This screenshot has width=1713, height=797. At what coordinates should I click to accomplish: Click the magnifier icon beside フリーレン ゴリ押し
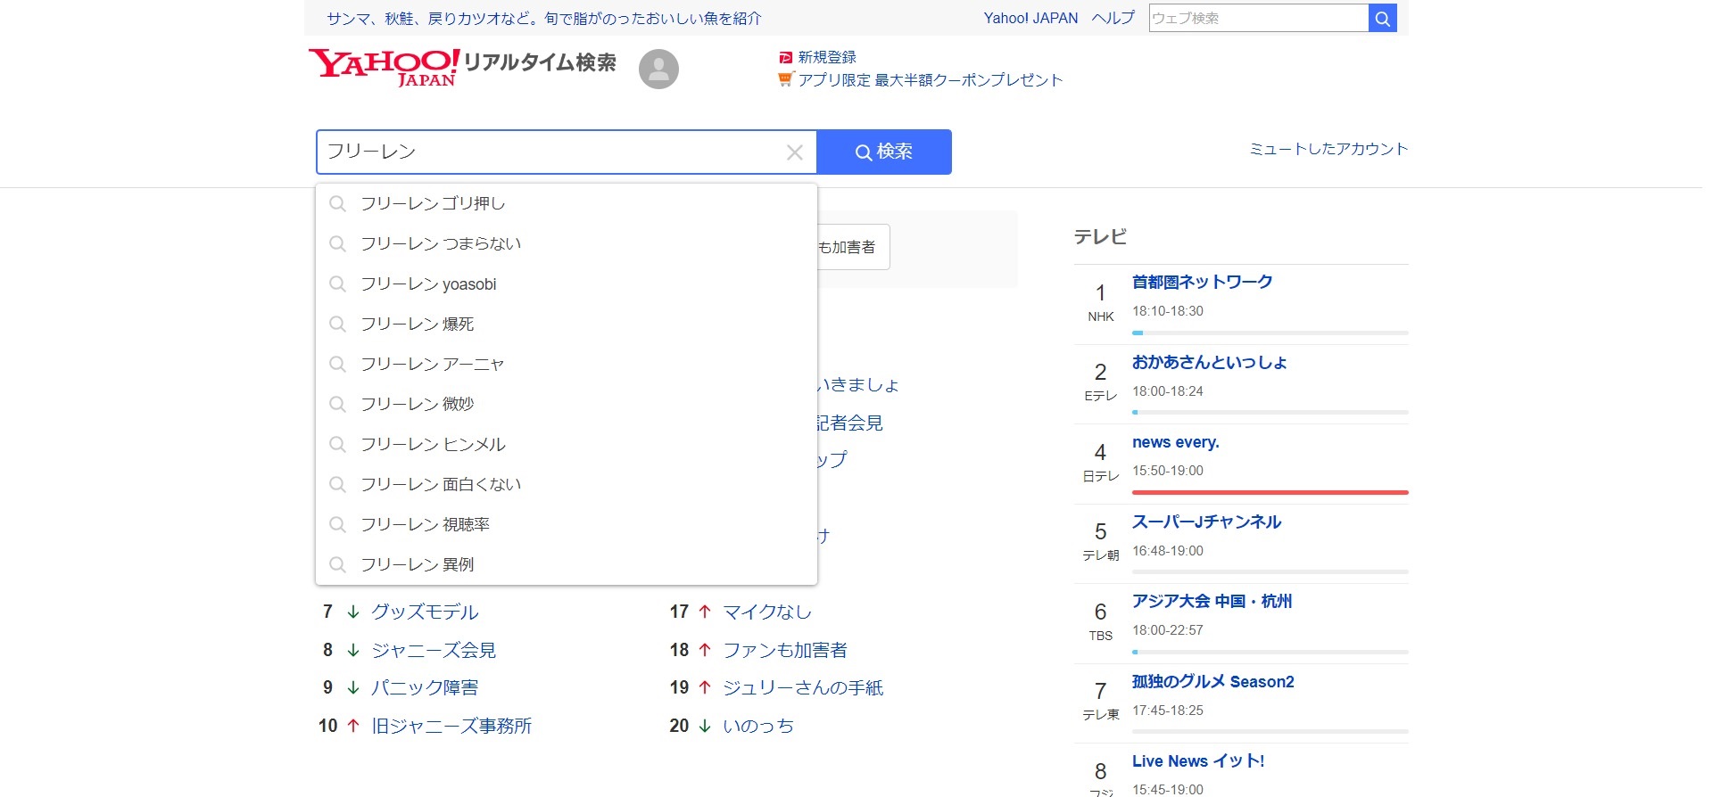(337, 204)
